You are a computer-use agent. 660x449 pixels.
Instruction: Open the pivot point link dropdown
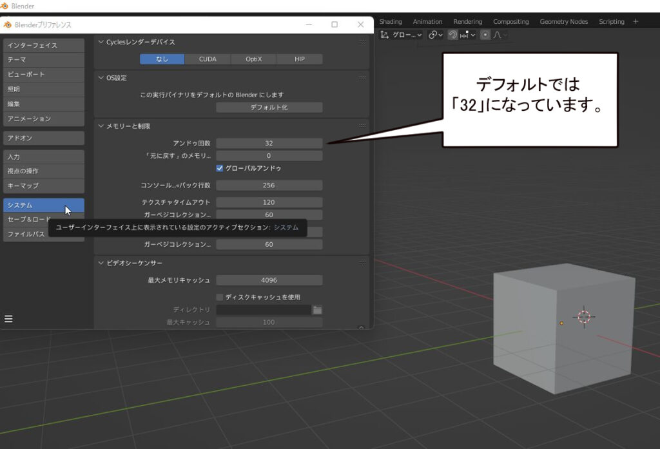(x=435, y=35)
